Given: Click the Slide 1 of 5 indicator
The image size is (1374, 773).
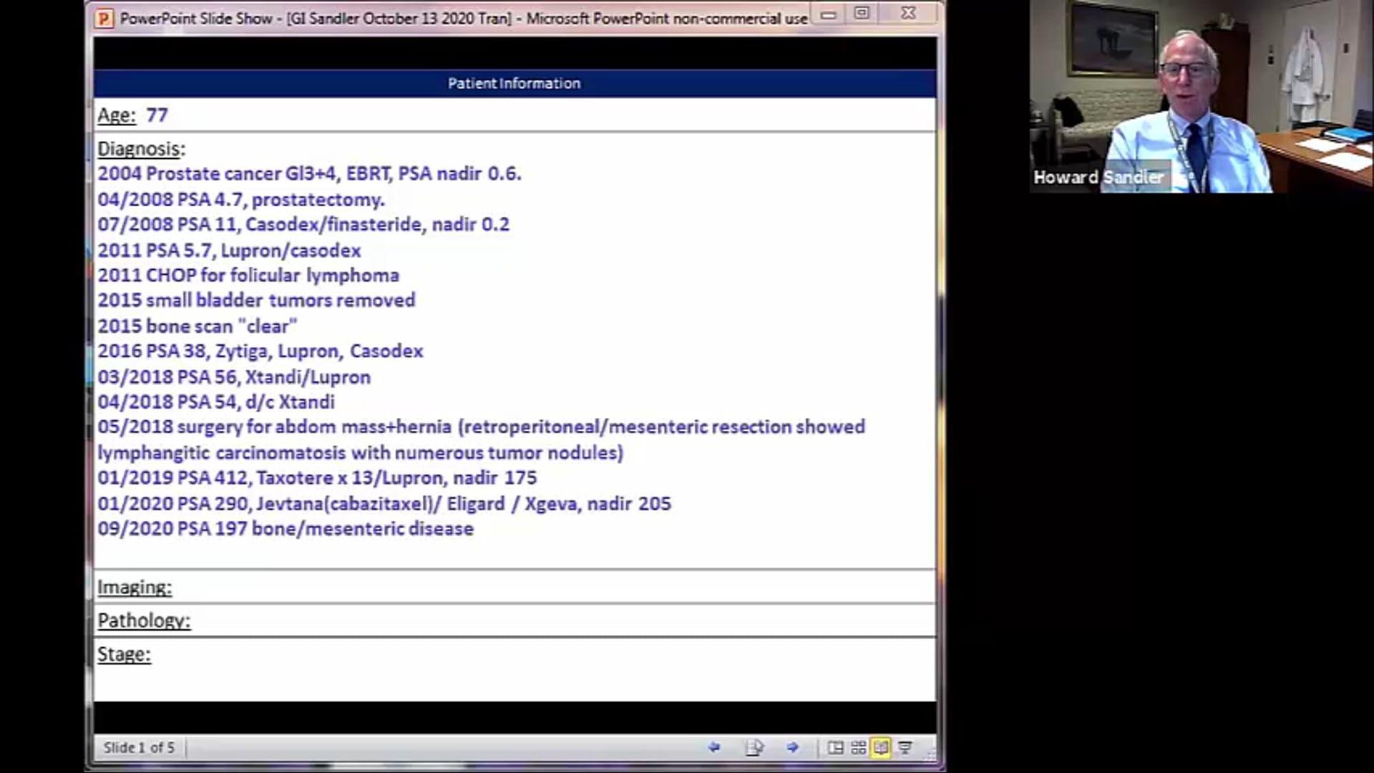Looking at the screenshot, I should [140, 747].
